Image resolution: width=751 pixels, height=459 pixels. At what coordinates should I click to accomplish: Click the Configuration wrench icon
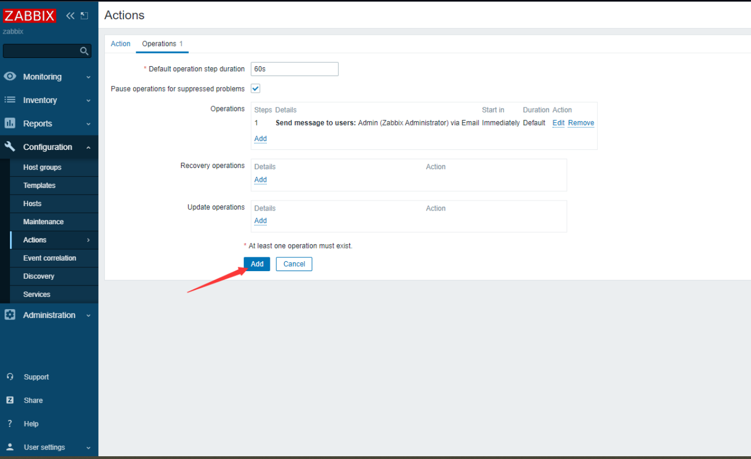[10, 147]
